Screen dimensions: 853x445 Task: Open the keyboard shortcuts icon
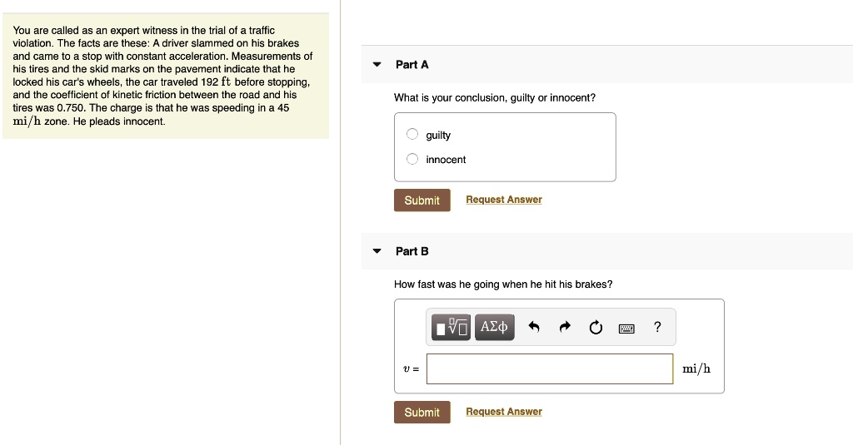pos(626,329)
